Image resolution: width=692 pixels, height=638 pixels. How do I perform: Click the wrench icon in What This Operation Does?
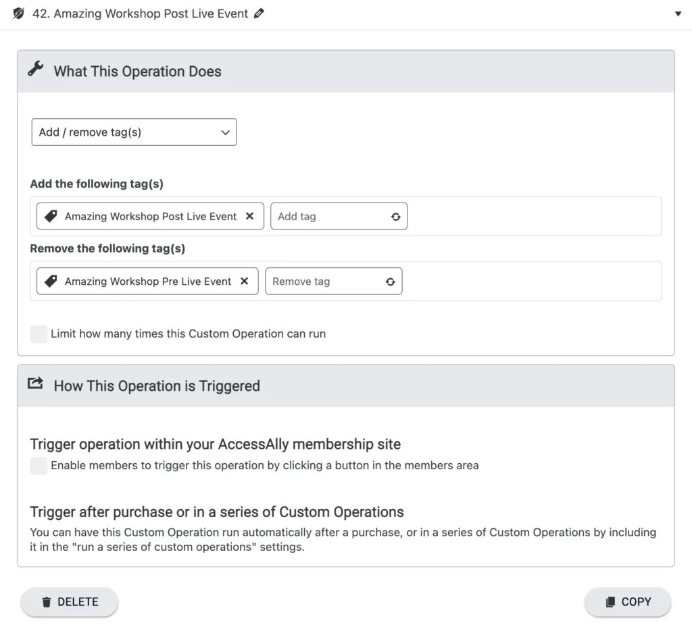click(x=36, y=70)
